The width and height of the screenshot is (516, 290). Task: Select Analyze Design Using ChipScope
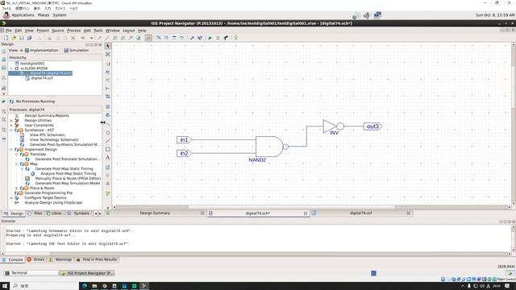coord(53,203)
